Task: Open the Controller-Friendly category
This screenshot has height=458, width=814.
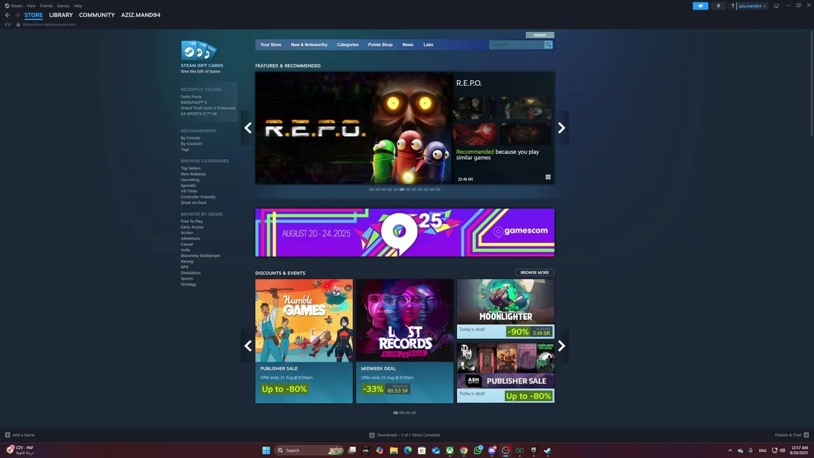Action: point(198,197)
